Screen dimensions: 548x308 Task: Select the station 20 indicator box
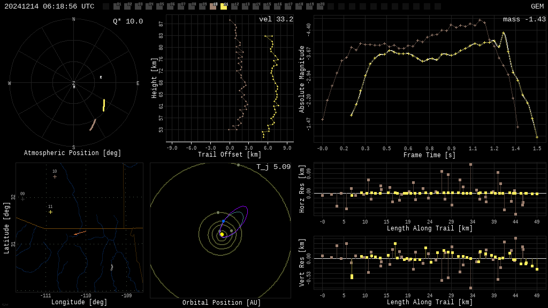coord(320,6)
